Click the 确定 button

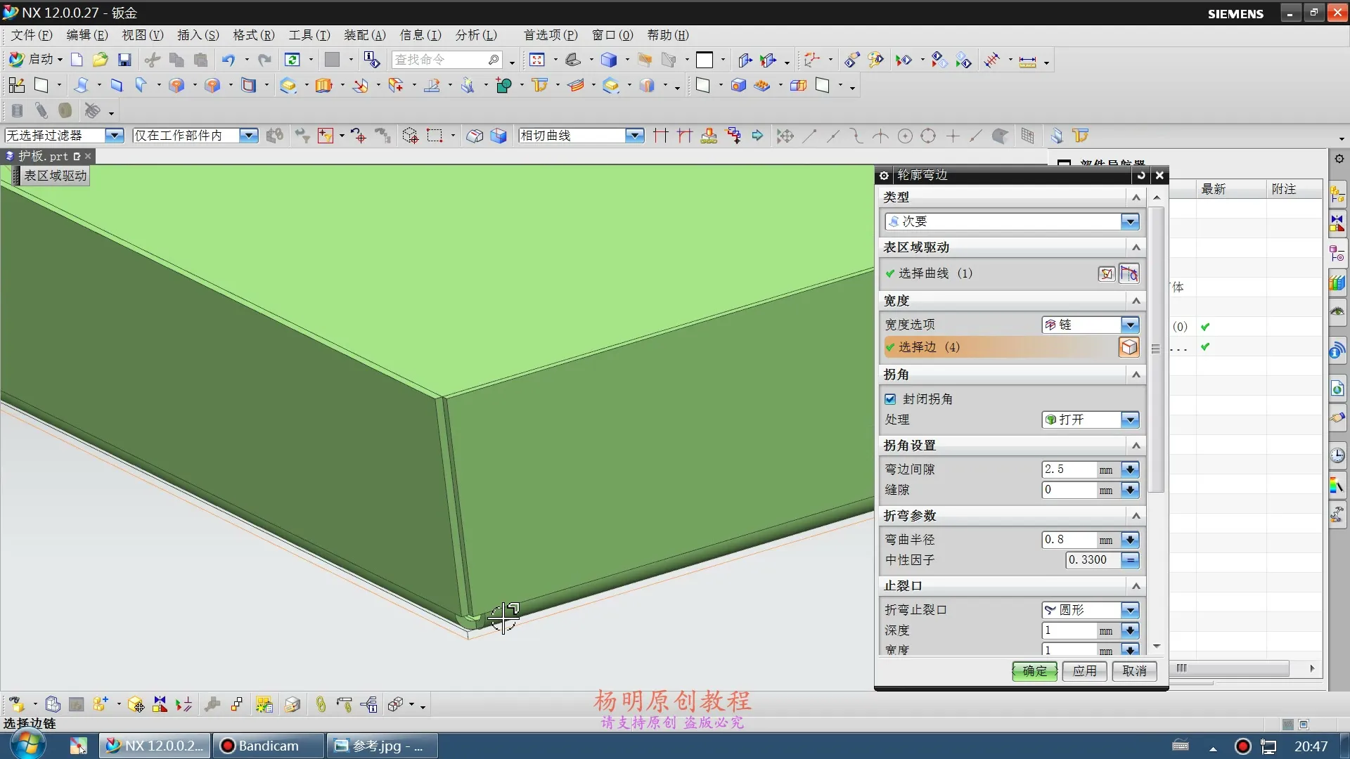tap(1034, 671)
